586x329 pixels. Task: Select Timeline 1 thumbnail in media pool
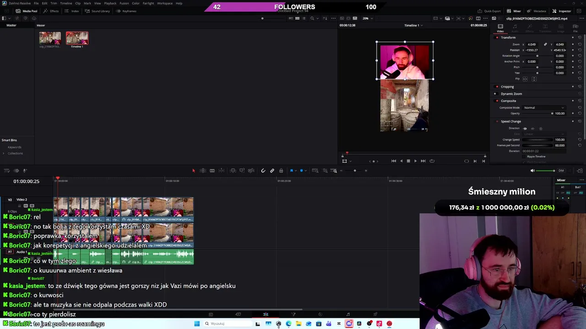77,38
